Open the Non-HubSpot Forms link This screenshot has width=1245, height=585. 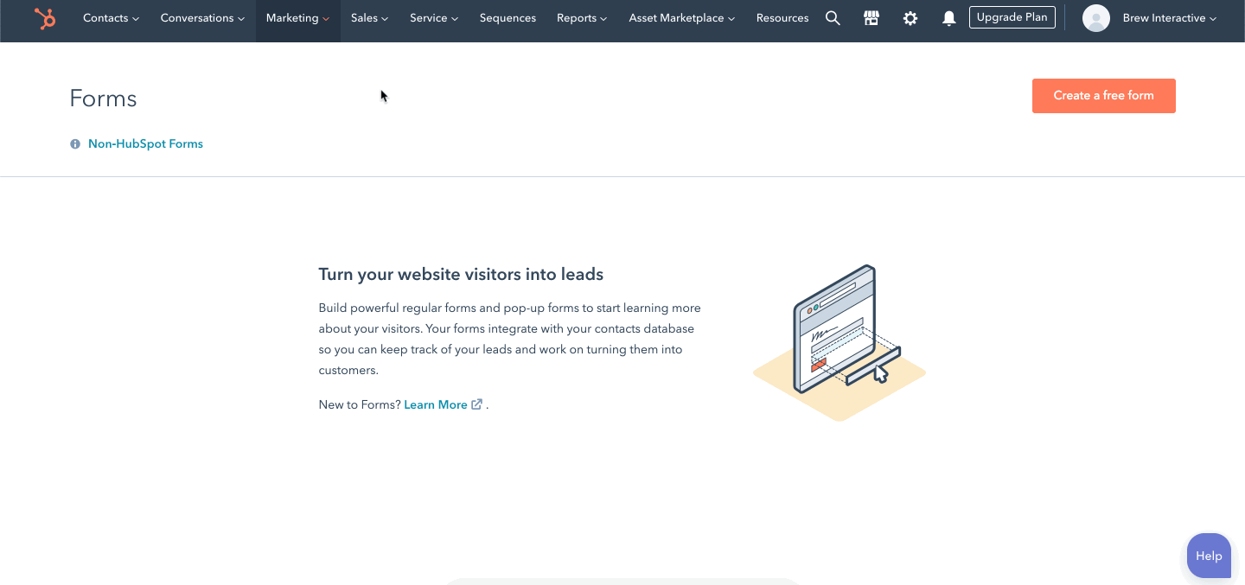coord(145,144)
